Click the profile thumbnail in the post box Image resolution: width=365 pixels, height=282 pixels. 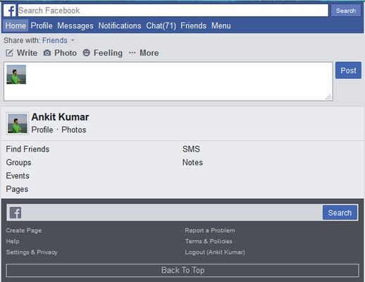tap(16, 75)
